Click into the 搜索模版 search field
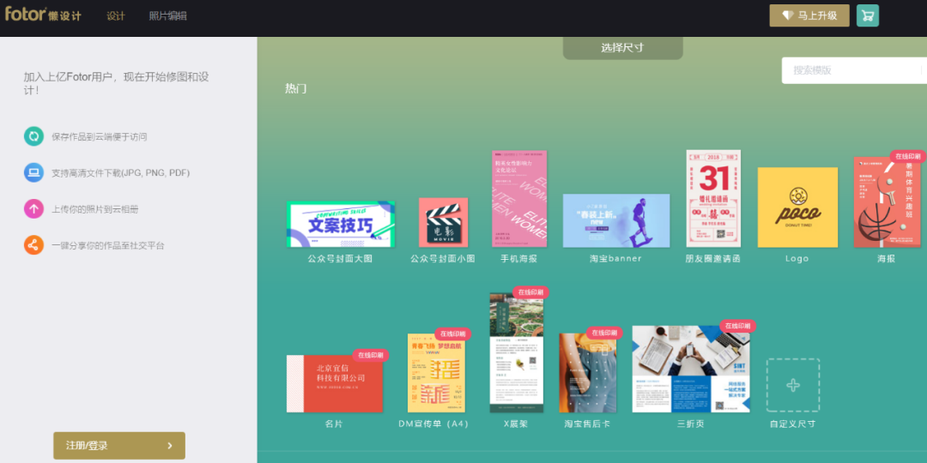The height and width of the screenshot is (463, 927). (854, 70)
